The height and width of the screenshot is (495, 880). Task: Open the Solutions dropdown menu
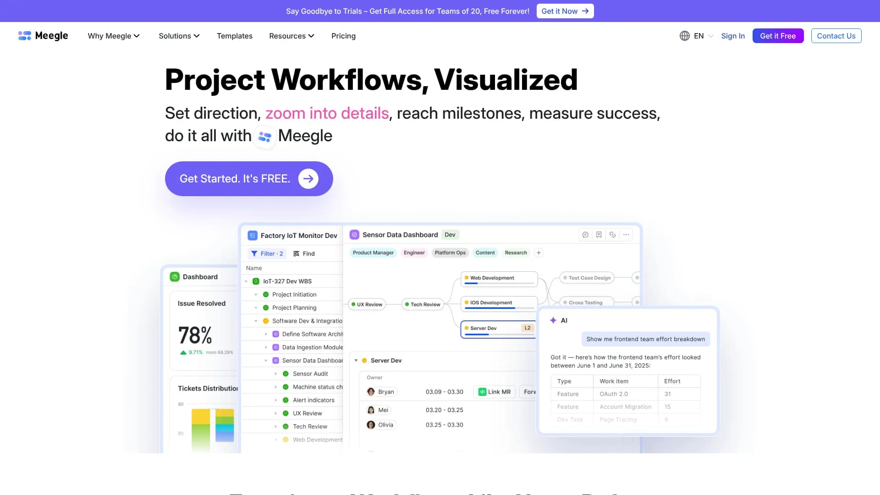pos(179,36)
